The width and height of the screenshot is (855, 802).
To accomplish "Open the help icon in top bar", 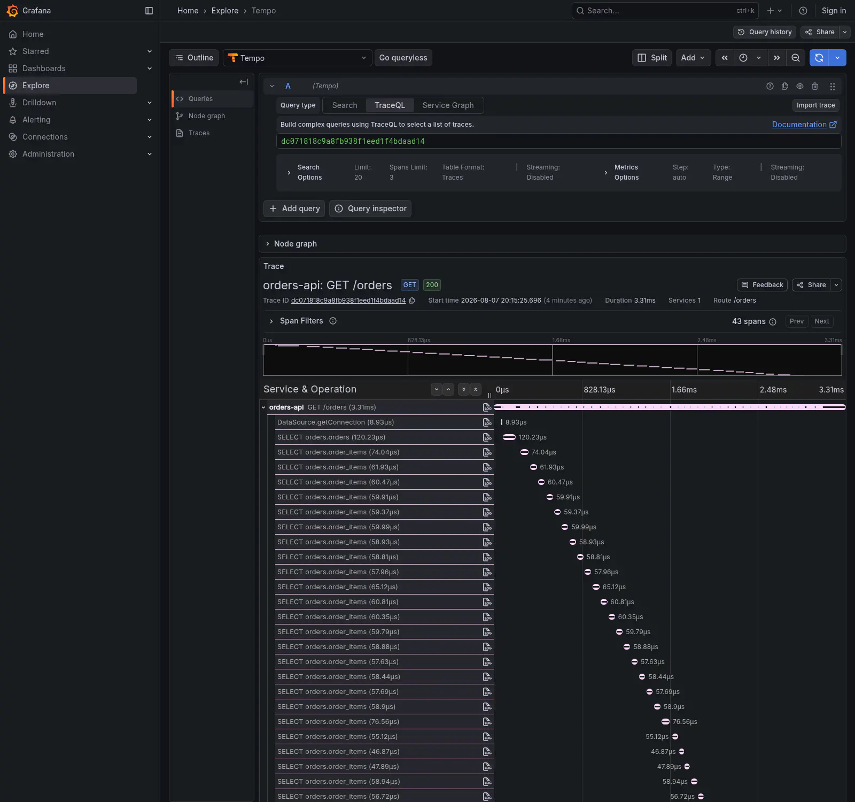I will [803, 11].
